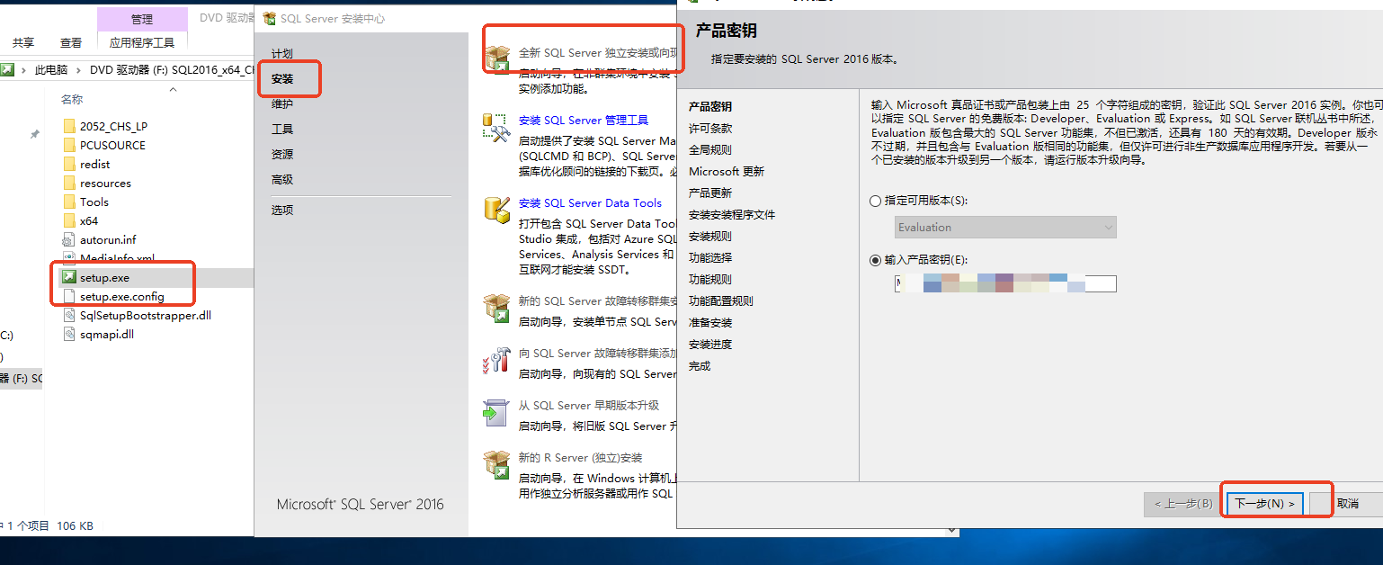Click the pin icon in Explorer's navigation pane
The height and width of the screenshot is (565, 1383).
point(35,134)
